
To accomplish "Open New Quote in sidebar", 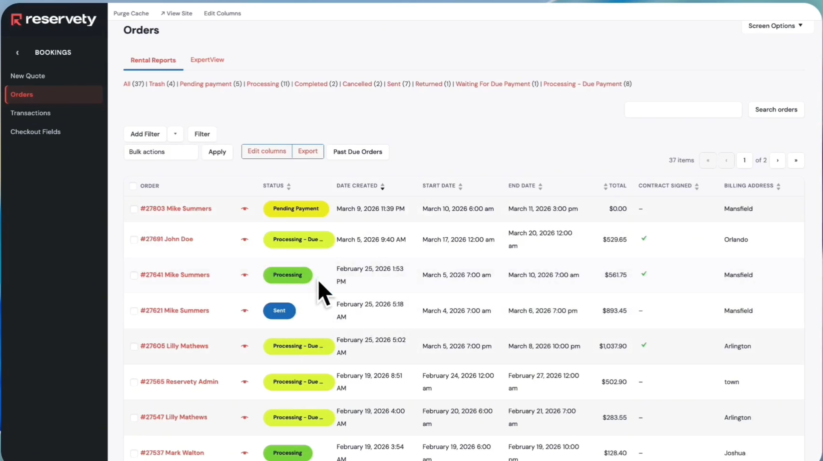I will click(28, 76).
